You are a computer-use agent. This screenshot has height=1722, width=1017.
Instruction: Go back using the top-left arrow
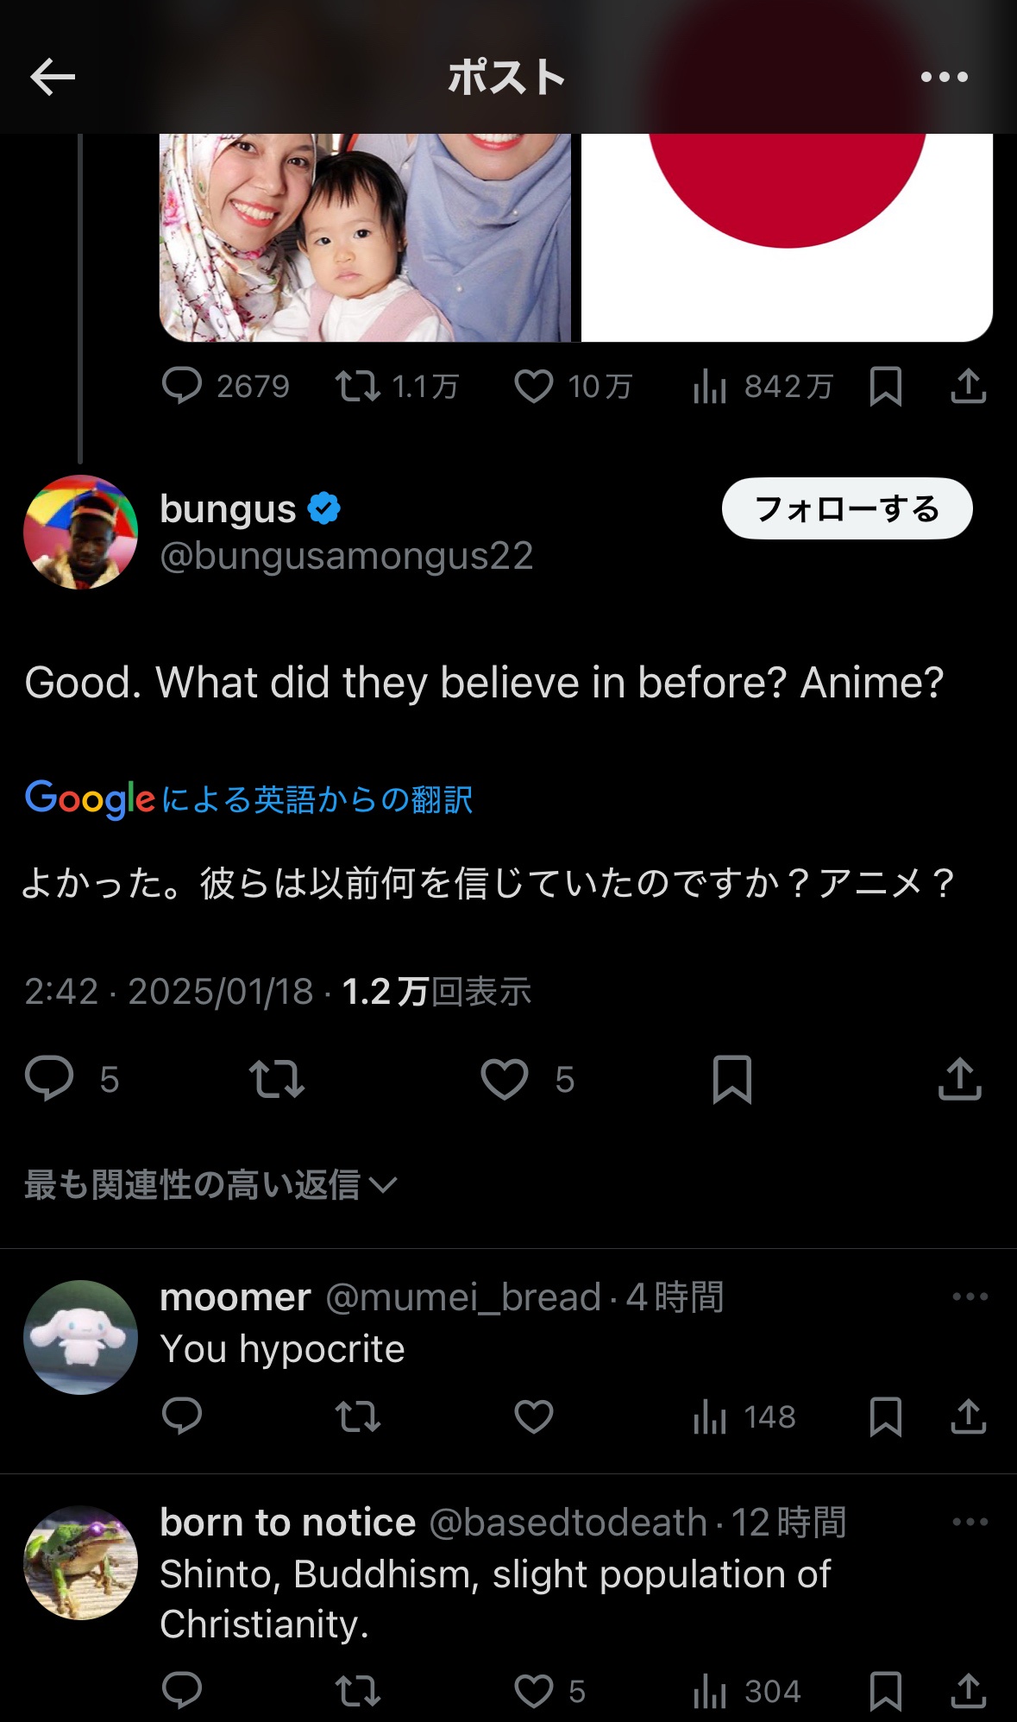53,78
